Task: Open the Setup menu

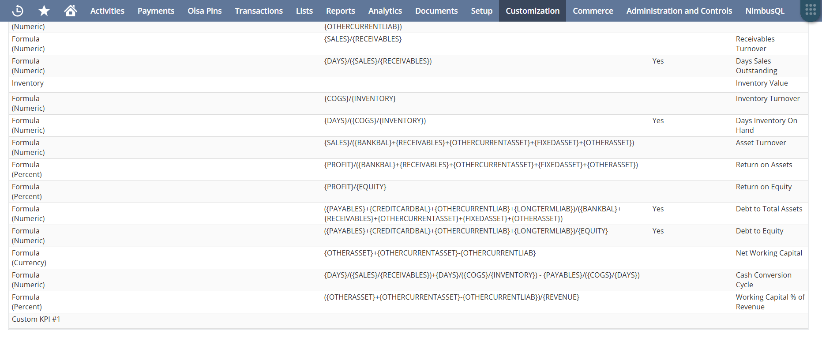Action: tap(481, 11)
